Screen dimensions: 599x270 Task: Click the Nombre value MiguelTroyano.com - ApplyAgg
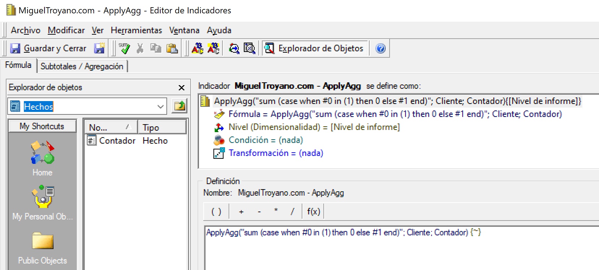tap(291, 193)
